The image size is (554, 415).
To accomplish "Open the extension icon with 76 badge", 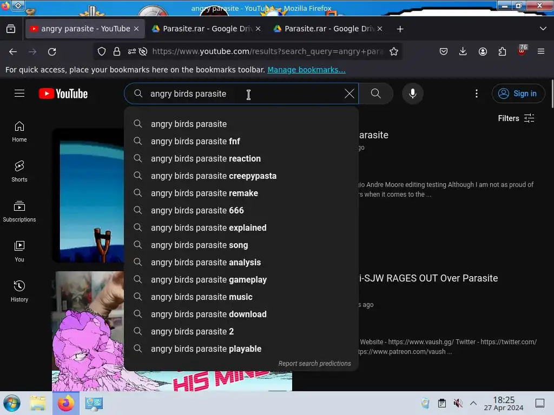I will 522,50.
